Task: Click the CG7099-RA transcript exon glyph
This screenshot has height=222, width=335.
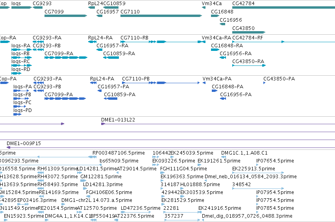Action: 66,58
